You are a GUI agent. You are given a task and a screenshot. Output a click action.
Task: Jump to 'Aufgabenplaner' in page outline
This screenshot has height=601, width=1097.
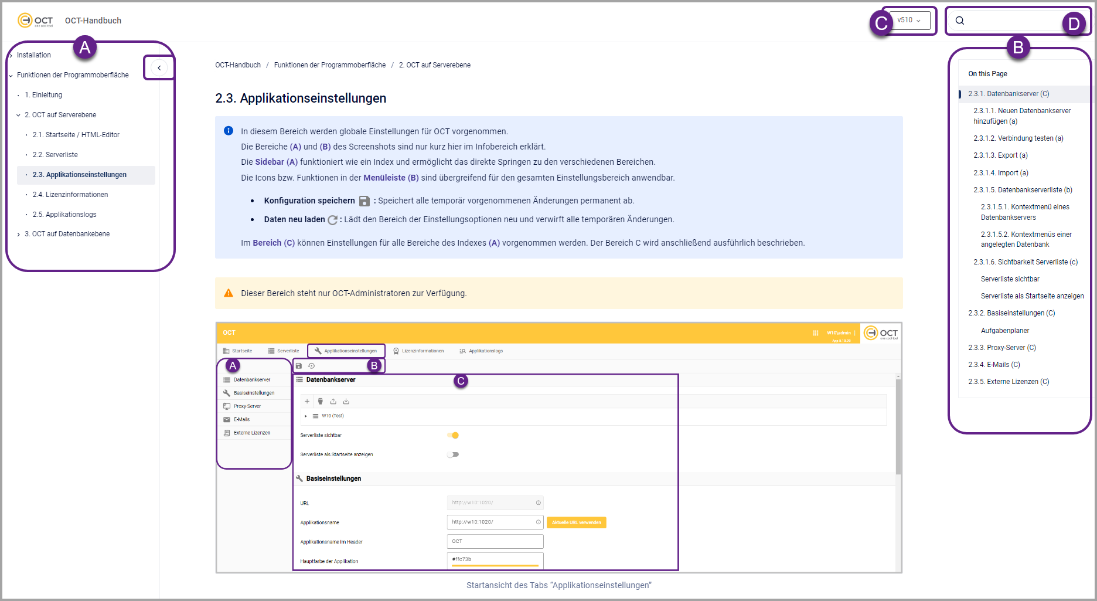(x=1005, y=331)
